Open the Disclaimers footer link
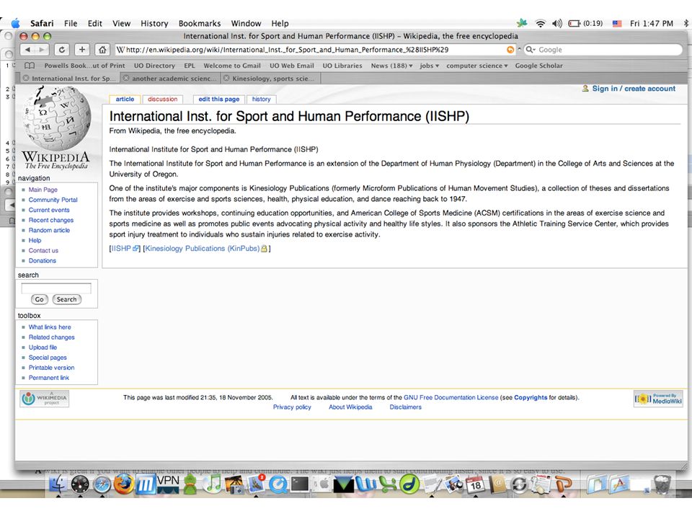This screenshot has height=519, width=692. (405, 407)
